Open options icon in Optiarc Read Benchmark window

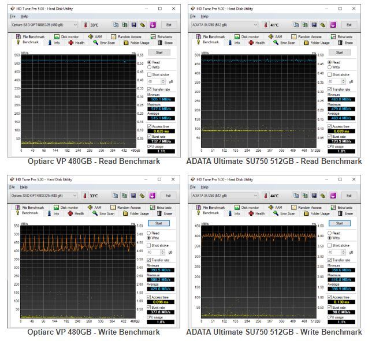point(143,25)
